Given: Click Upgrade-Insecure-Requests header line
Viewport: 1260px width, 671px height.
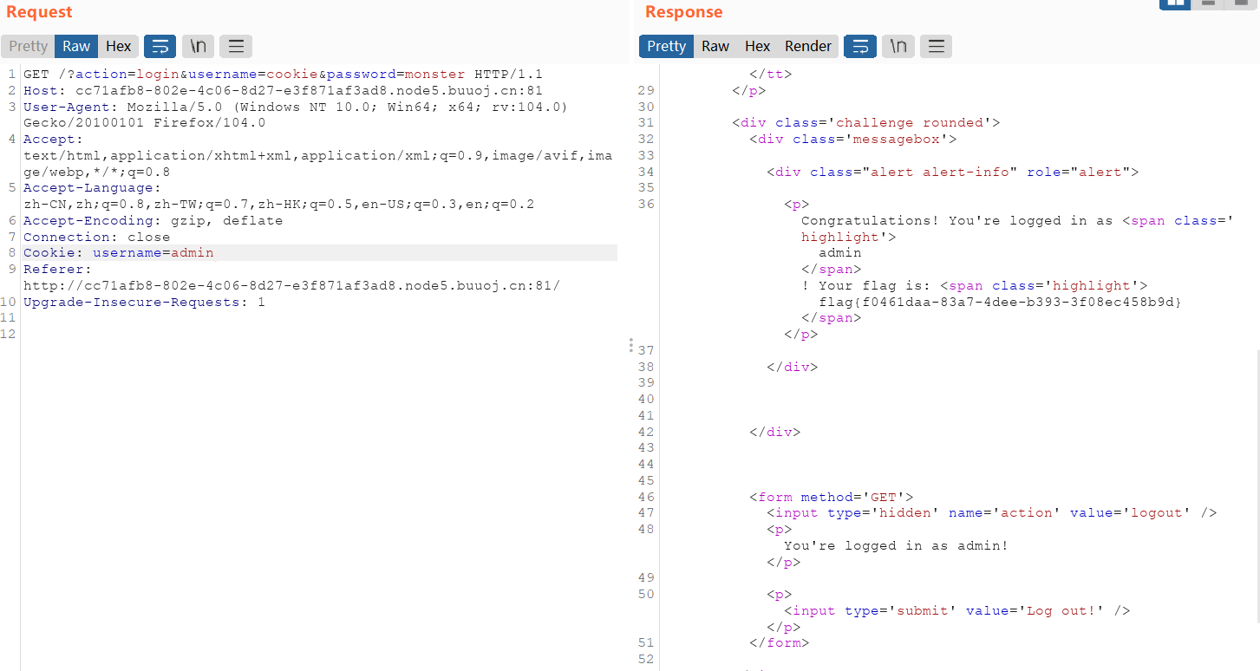Looking at the screenshot, I should (x=144, y=303).
